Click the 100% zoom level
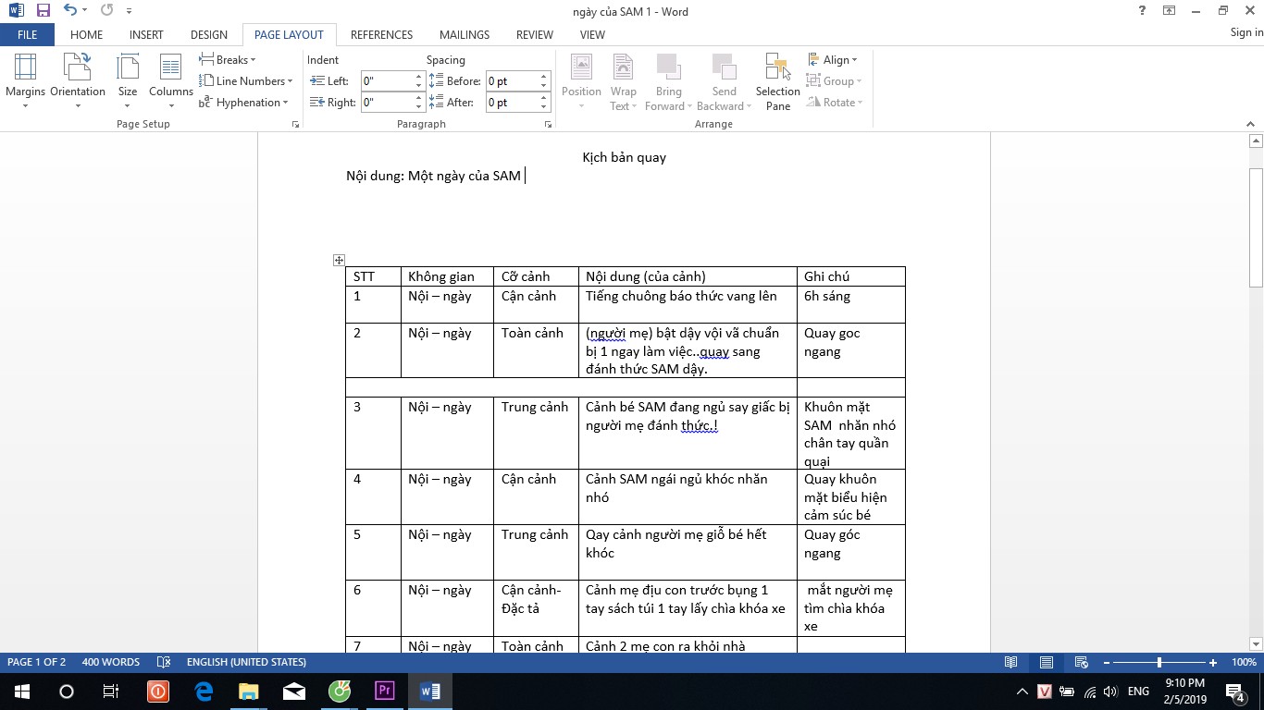Screen dimensions: 1264x710 (x=1244, y=663)
